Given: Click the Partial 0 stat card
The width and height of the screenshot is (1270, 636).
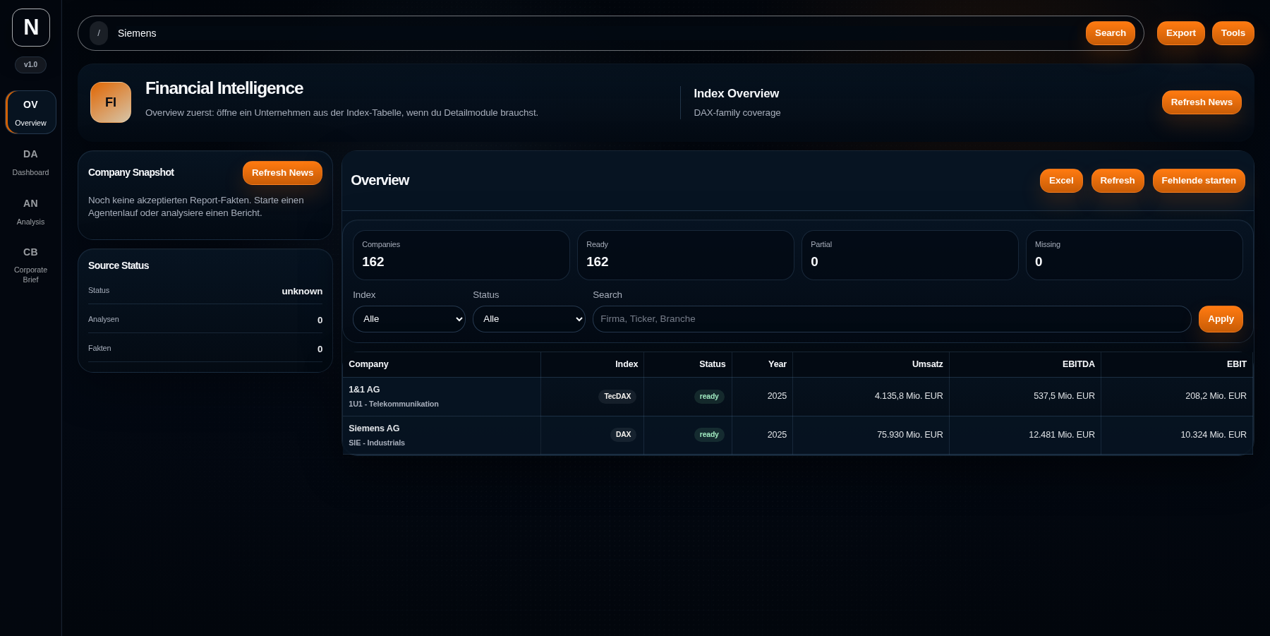Looking at the screenshot, I should coord(910,255).
